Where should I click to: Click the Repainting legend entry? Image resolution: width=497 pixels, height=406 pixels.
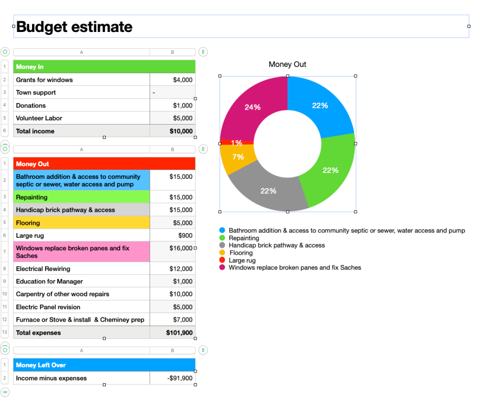(244, 238)
